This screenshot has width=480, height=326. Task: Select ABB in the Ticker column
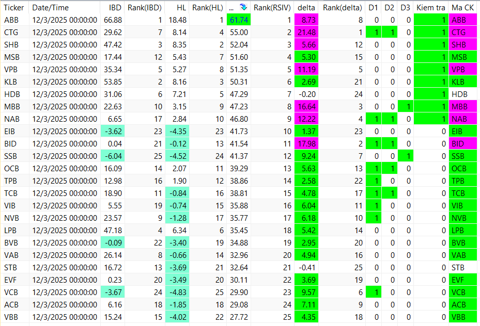(x=11, y=20)
